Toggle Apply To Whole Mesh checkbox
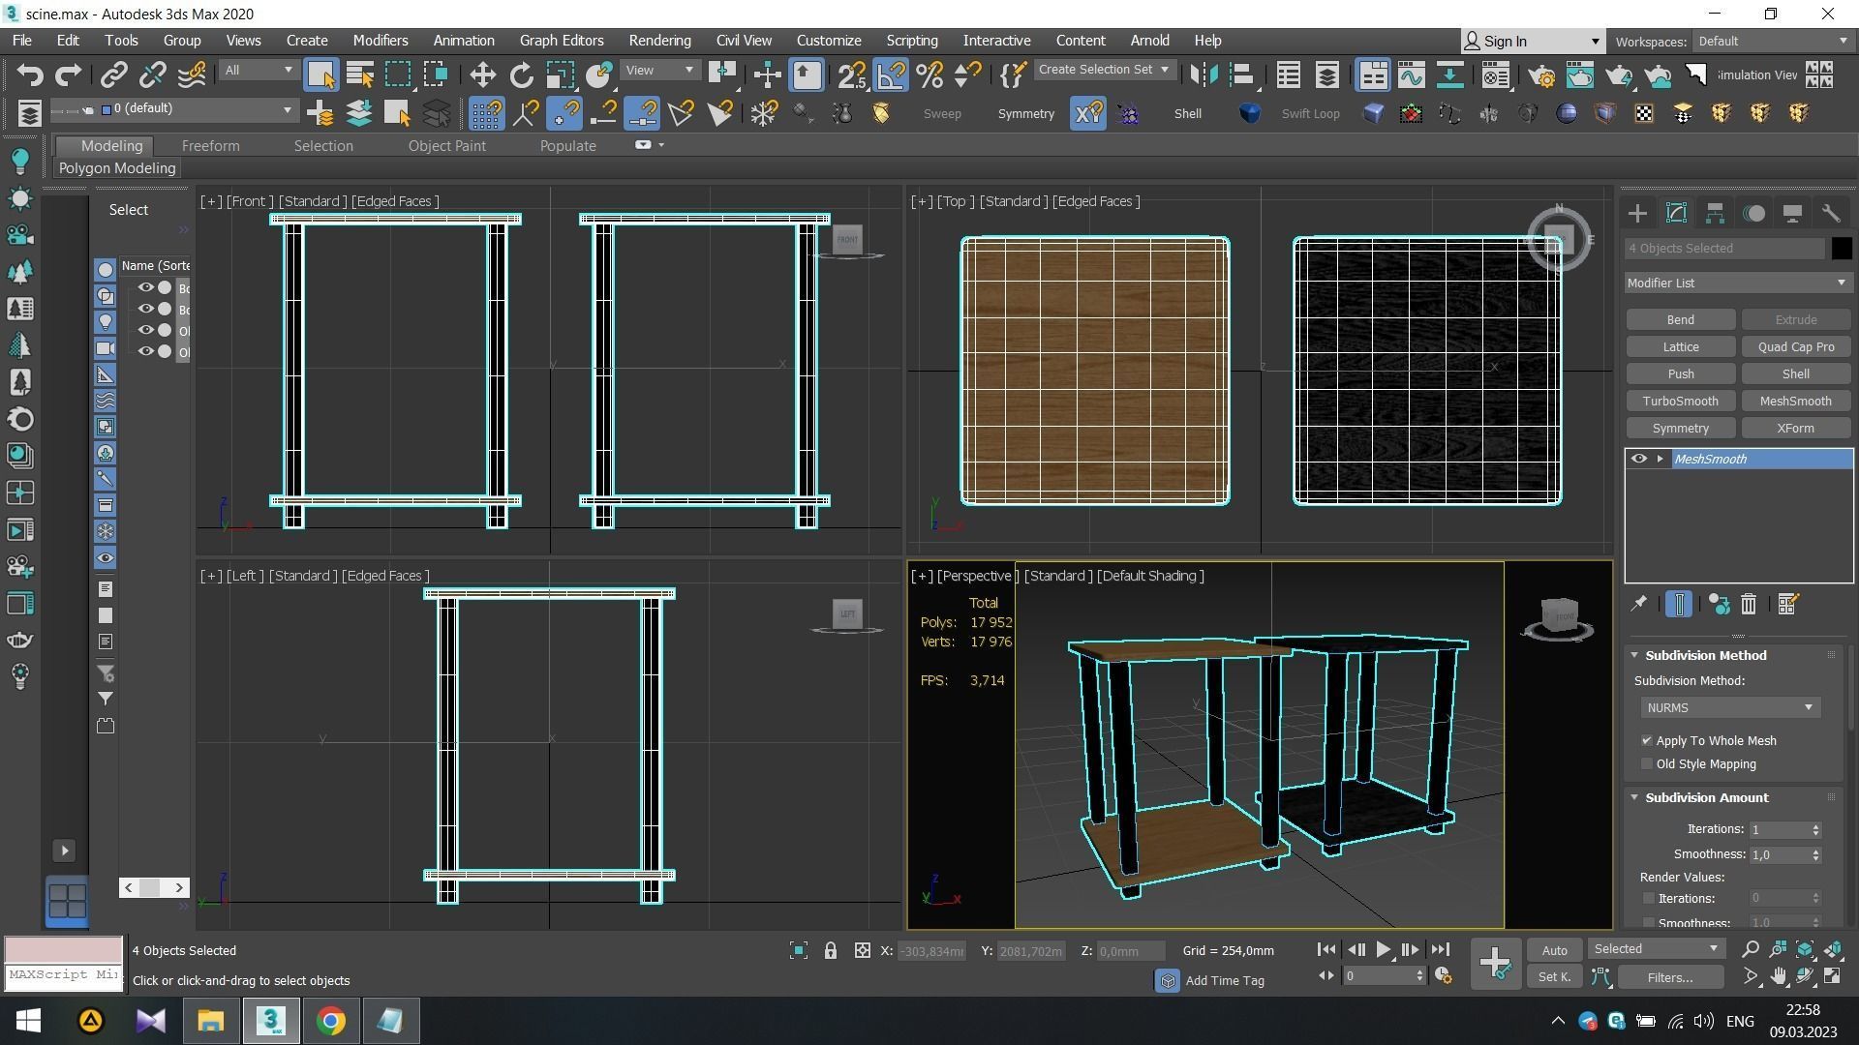 click(1647, 741)
